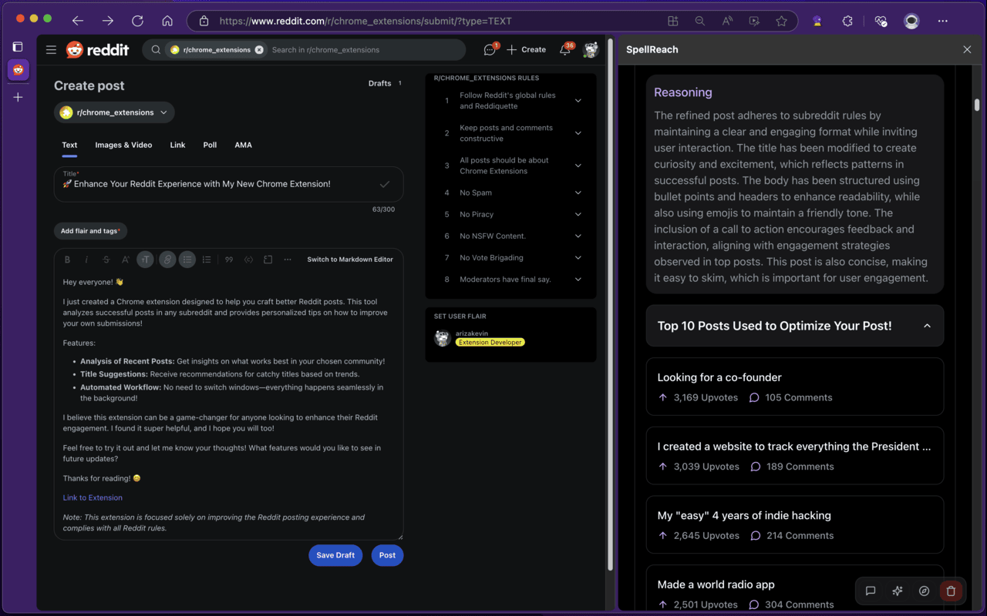The height and width of the screenshot is (616, 987).
Task: Insert a quote block from editor toolbar
Action: (x=229, y=259)
